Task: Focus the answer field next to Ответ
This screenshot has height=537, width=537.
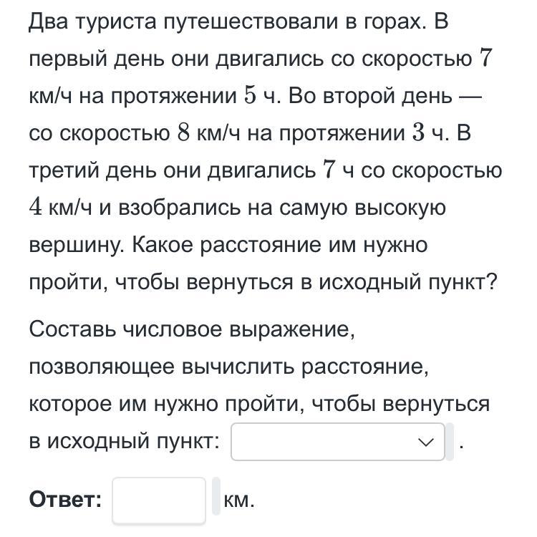Action: [159, 500]
